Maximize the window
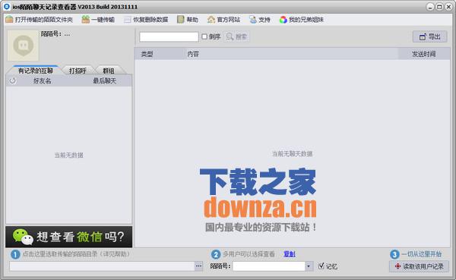Viewport: 456px width, 280px height. 439,7
